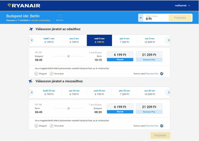The height and width of the screenshot is (142, 199).
Task: Click the Ryanair harp logo
Action: (9, 5)
